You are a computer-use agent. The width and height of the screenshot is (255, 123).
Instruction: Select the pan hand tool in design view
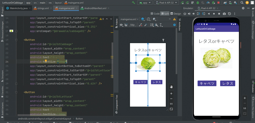coord(171,87)
